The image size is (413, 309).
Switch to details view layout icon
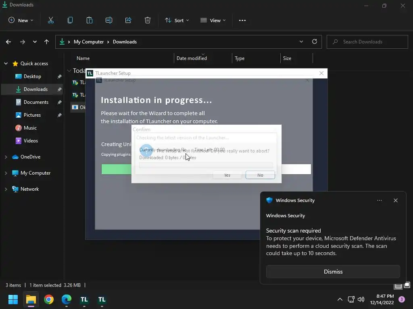(398, 286)
